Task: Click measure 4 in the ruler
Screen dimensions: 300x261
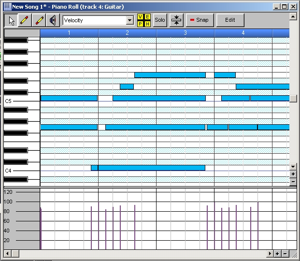Action: (243, 33)
